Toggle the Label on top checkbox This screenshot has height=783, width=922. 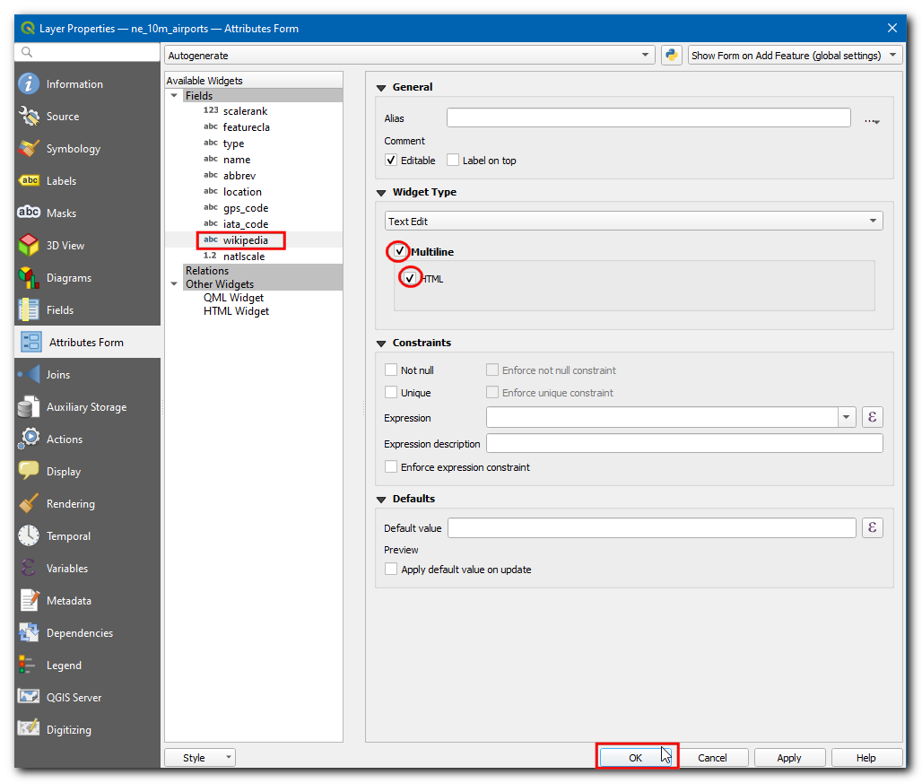pyautogui.click(x=453, y=161)
